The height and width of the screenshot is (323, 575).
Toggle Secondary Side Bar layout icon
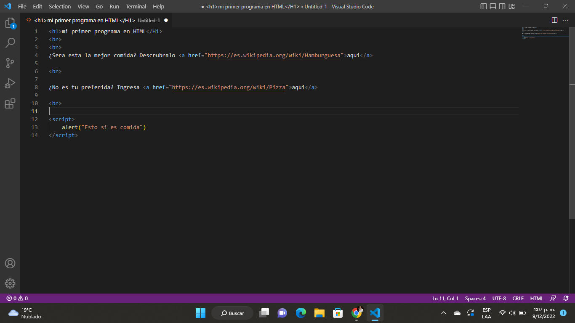tap(502, 6)
